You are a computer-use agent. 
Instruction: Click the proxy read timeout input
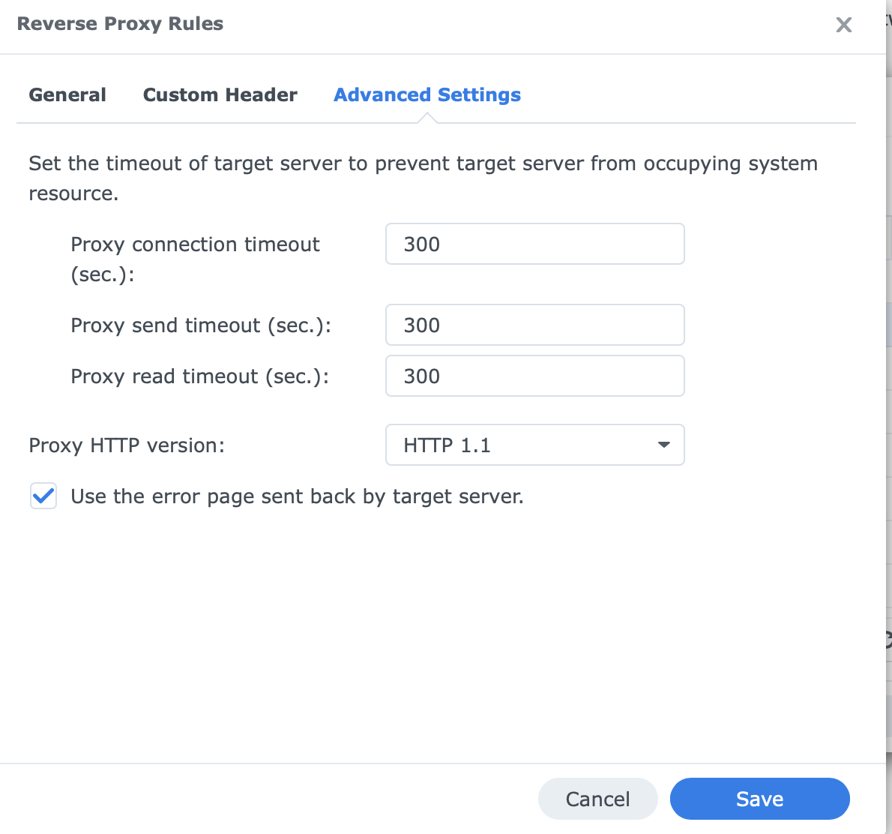pyautogui.click(x=534, y=376)
